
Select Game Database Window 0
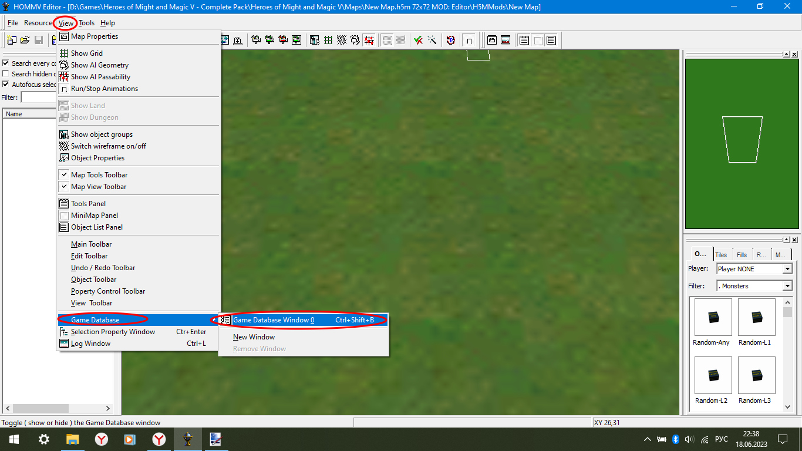point(303,320)
